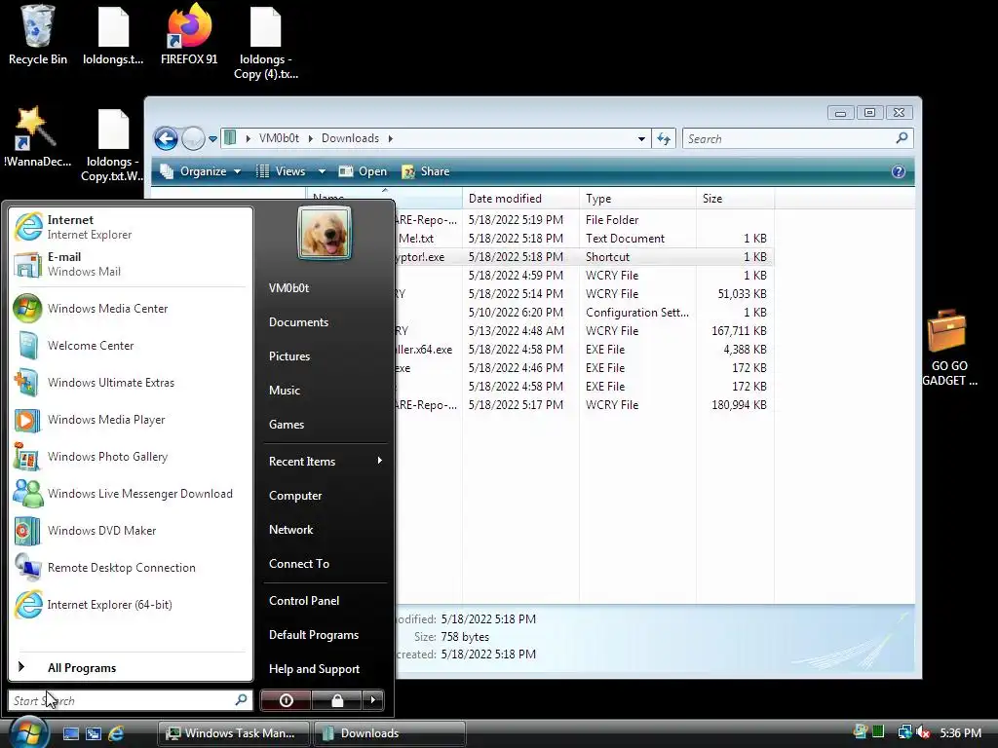Switch to Windows Task Manager taskbar button
Screen dimensions: 998x748
(233, 733)
